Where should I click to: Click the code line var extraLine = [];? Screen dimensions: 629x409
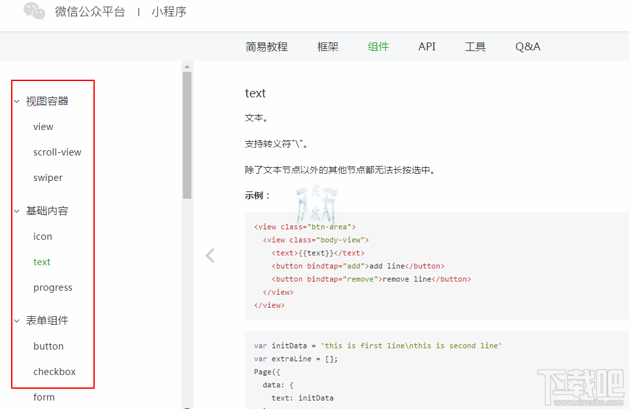tap(296, 359)
